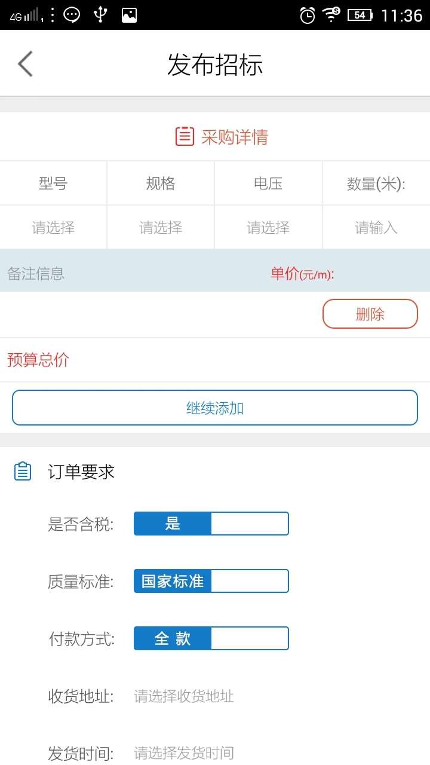Tap the image notification icon
The height and width of the screenshot is (765, 430).
[x=129, y=15]
